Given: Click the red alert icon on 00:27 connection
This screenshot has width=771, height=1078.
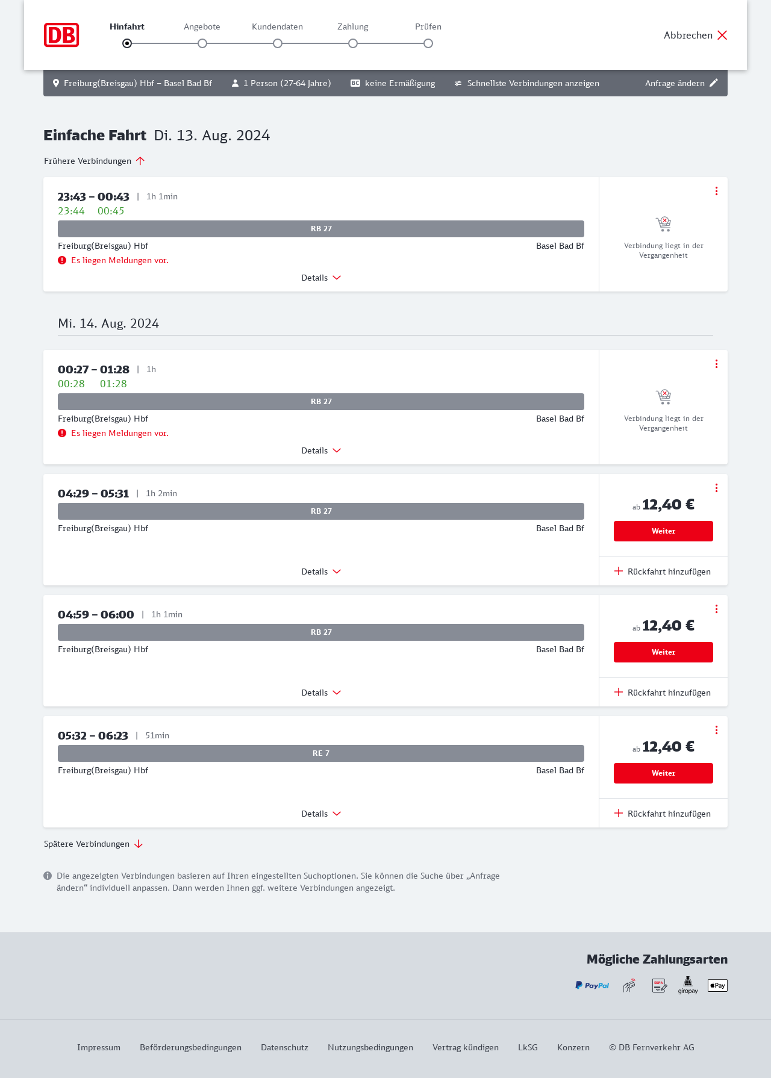Looking at the screenshot, I should click(x=62, y=433).
